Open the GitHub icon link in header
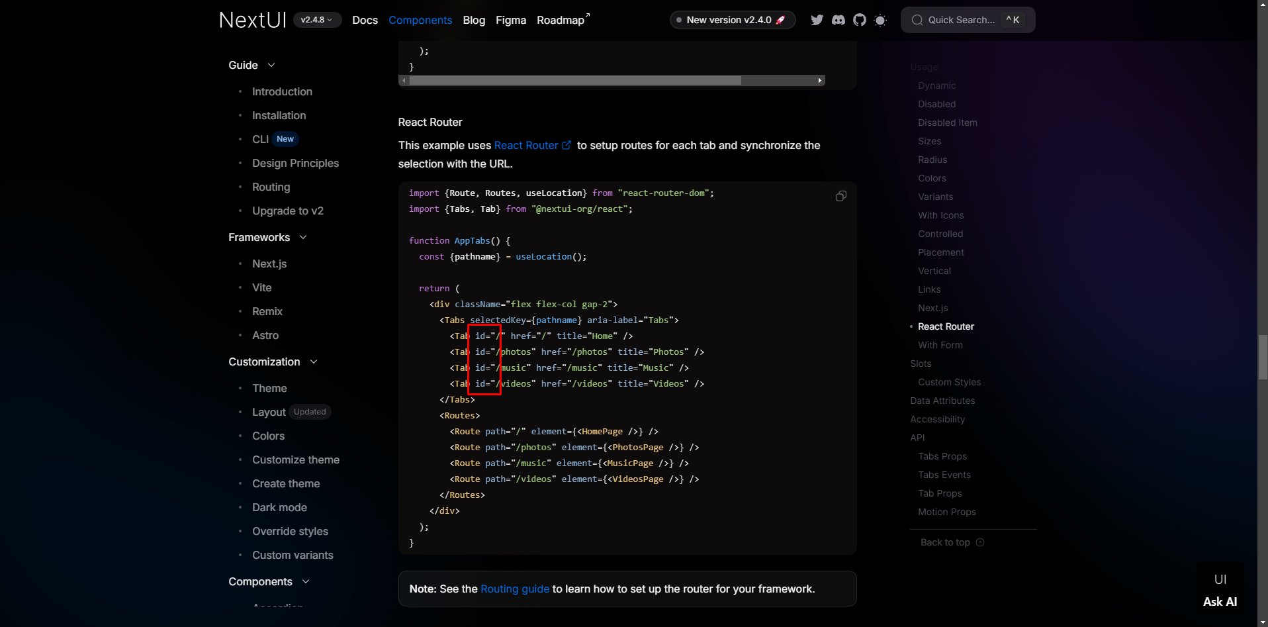Viewport: 1268px width, 627px height. pos(860,20)
